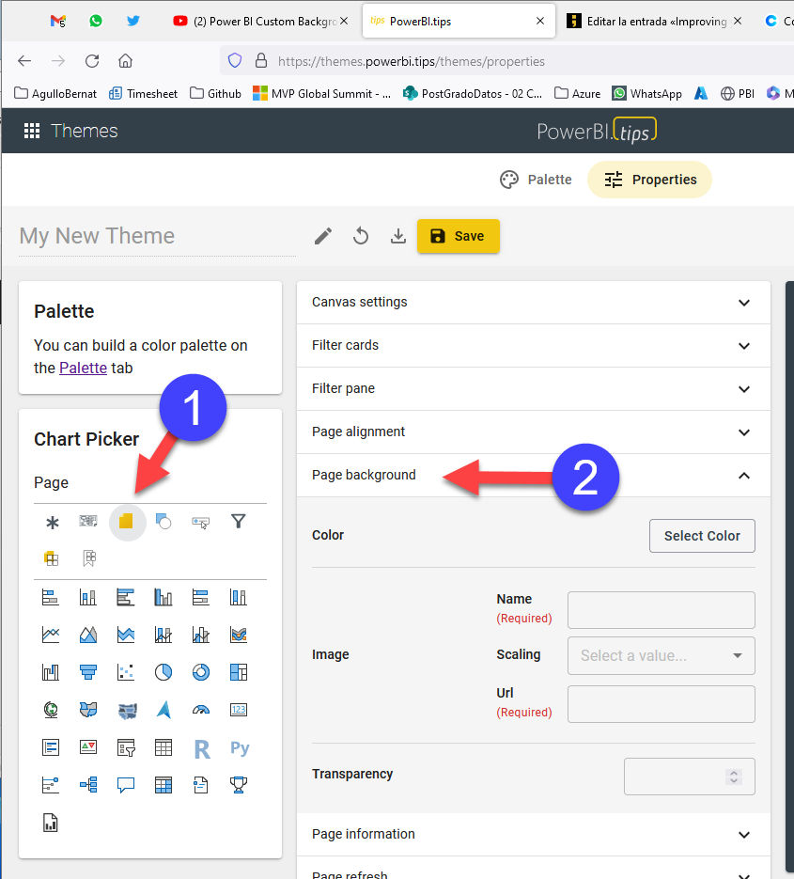
Task: Pick the pie chart visual icon
Action: point(163,672)
